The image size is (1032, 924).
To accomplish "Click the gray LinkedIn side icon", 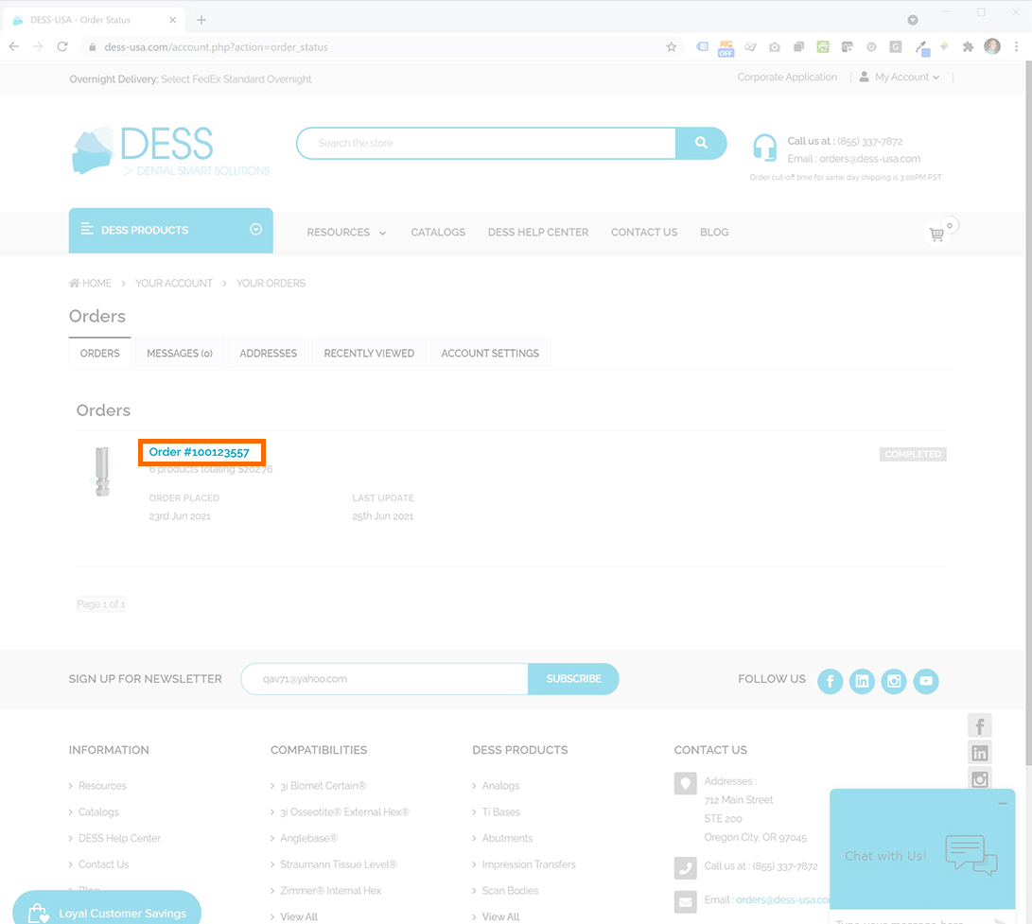I will click(x=979, y=753).
